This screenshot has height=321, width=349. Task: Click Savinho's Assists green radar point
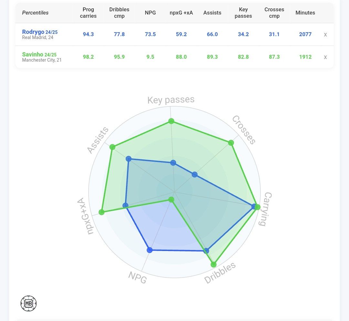click(112, 147)
